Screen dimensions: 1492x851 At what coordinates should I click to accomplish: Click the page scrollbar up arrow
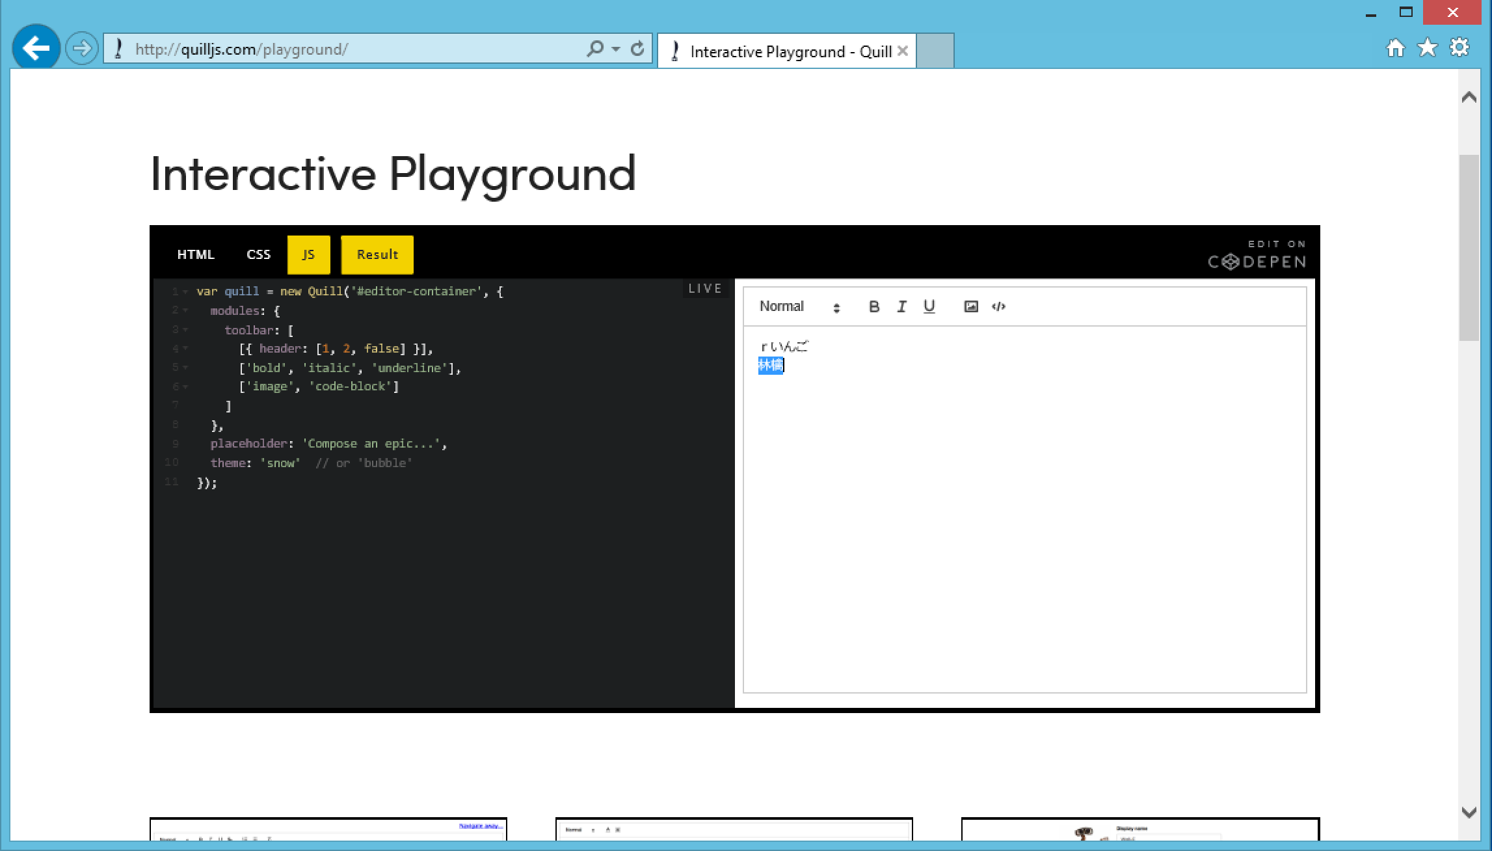pyautogui.click(x=1469, y=98)
